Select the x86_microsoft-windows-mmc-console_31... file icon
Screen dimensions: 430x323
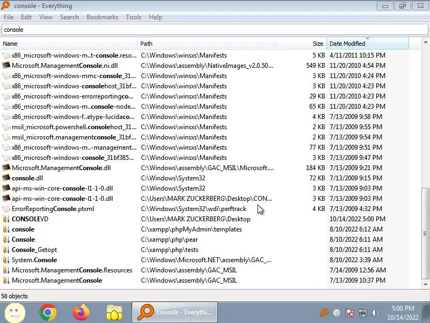tap(6, 76)
